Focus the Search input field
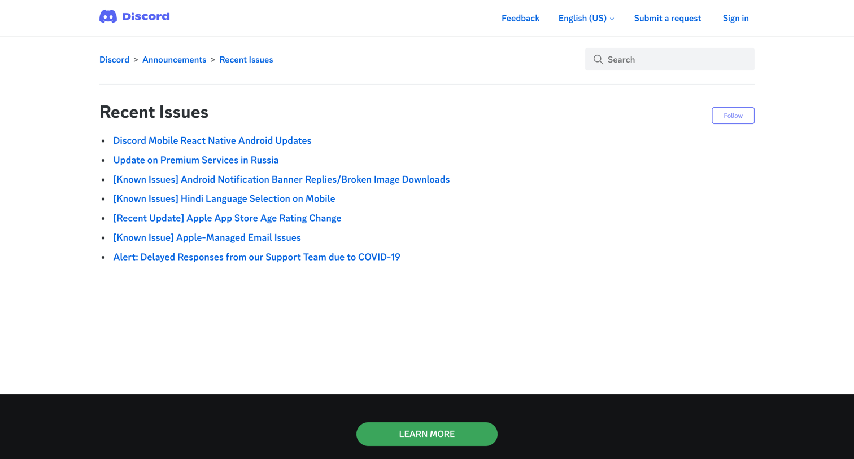 [669, 59]
